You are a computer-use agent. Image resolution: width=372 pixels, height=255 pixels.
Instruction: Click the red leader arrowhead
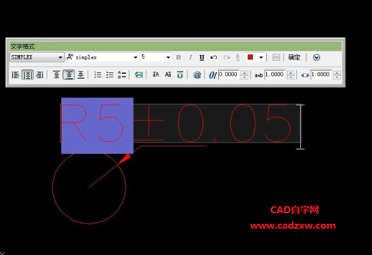[124, 159]
